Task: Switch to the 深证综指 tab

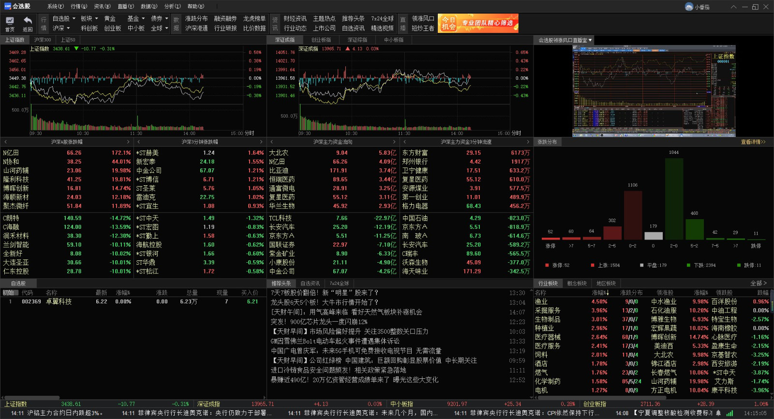Action: point(357,40)
